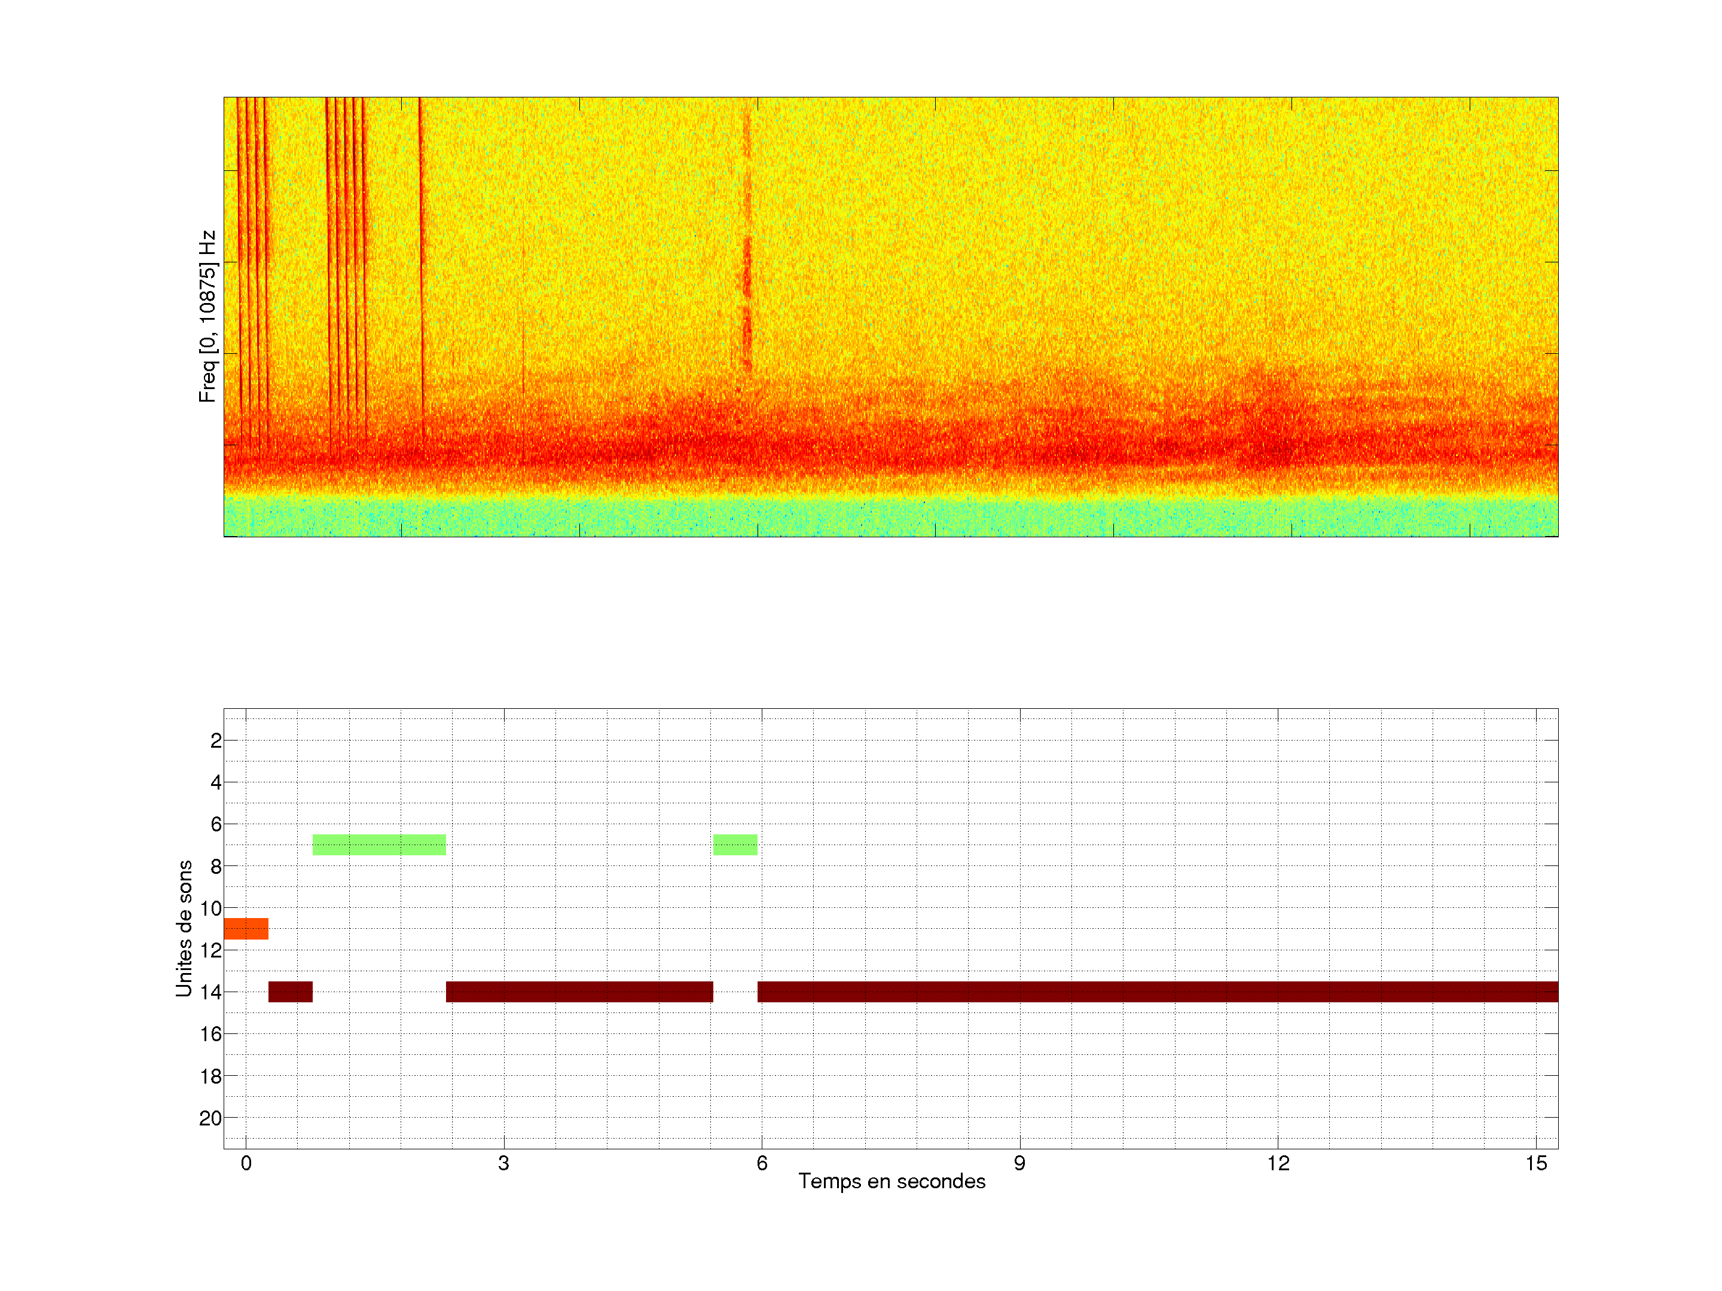Click the x-axis tick label 9
Viewport: 1722px width, 1291px height.
[x=1020, y=1163]
